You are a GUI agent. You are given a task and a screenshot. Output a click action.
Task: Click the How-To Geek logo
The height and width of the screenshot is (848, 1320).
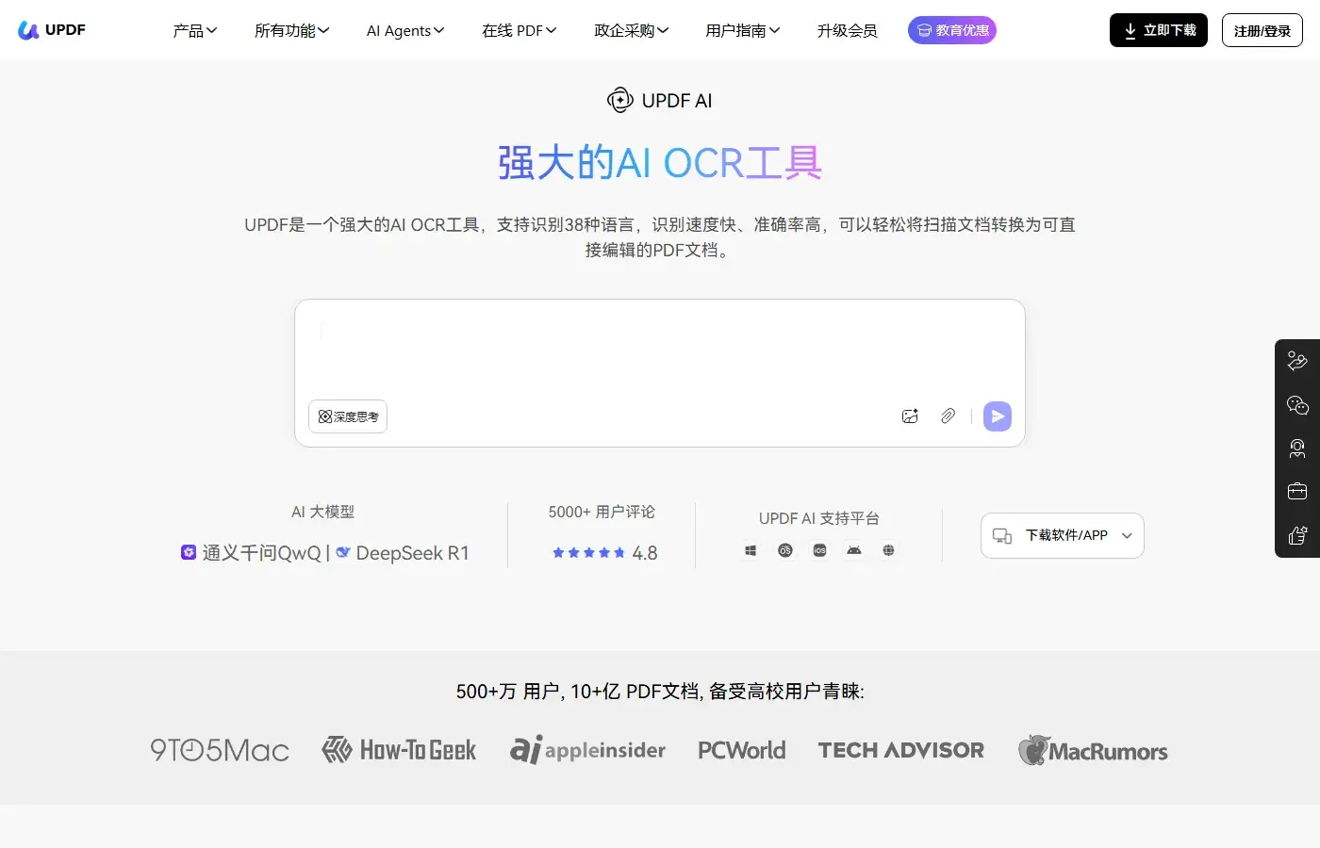pyautogui.click(x=399, y=750)
